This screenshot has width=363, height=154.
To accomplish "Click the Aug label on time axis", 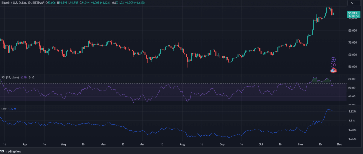I will pyautogui.click(x=182, y=144).
